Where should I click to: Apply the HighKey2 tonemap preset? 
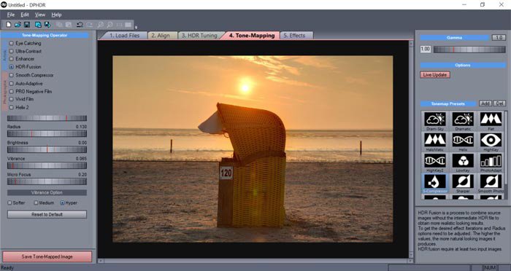coord(435,162)
